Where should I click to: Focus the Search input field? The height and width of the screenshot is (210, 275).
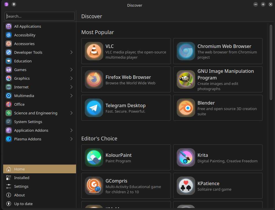click(40, 16)
